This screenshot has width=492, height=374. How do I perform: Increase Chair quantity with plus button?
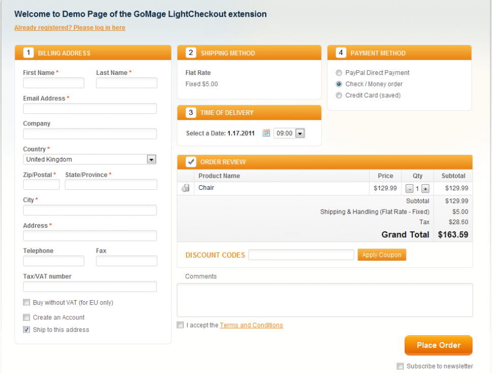click(425, 189)
